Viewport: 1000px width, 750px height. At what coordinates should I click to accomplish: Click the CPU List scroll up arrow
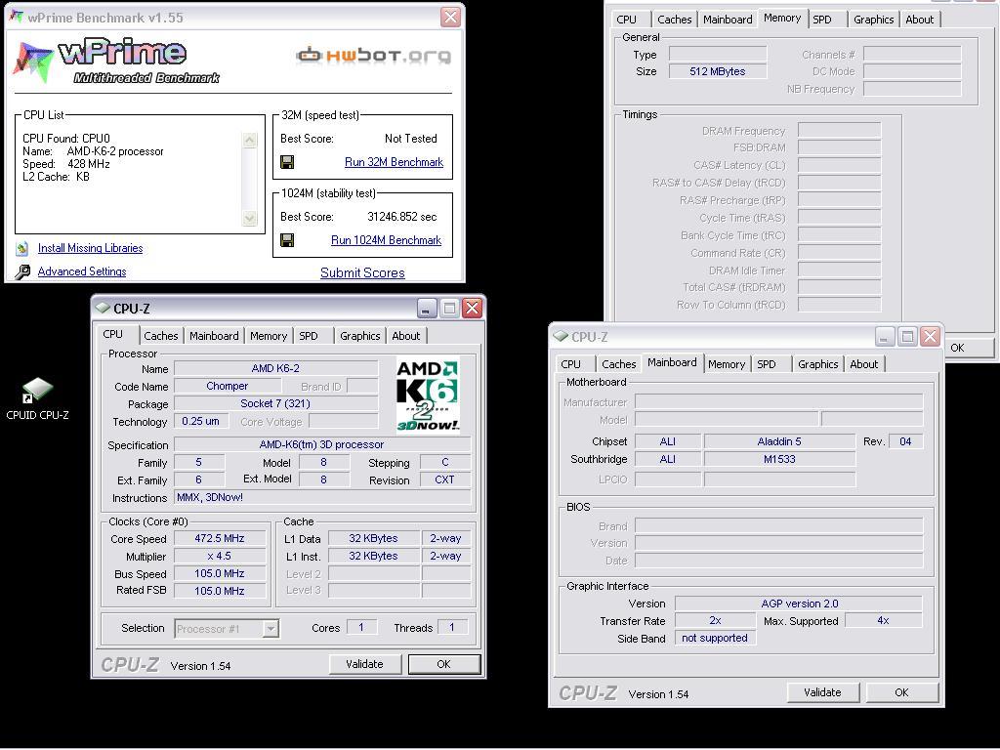coord(249,140)
